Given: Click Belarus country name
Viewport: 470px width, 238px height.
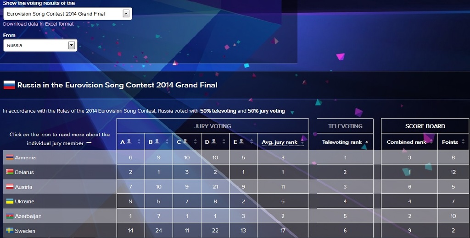Looking at the screenshot, I should click(x=24, y=172).
